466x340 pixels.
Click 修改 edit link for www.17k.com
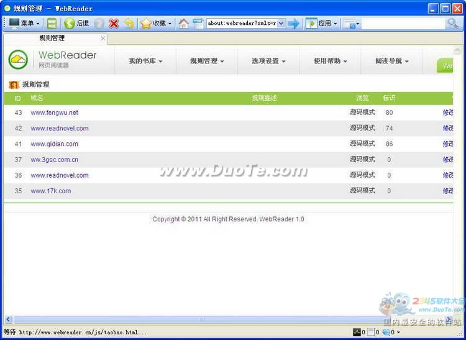pos(448,190)
